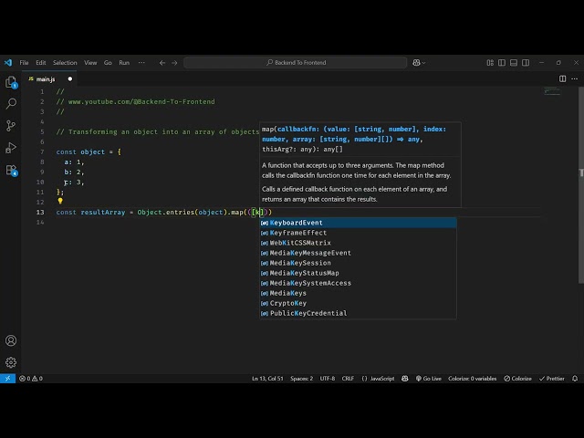
Task: Select the MediaKeySession suggestion
Action: tap(358, 263)
